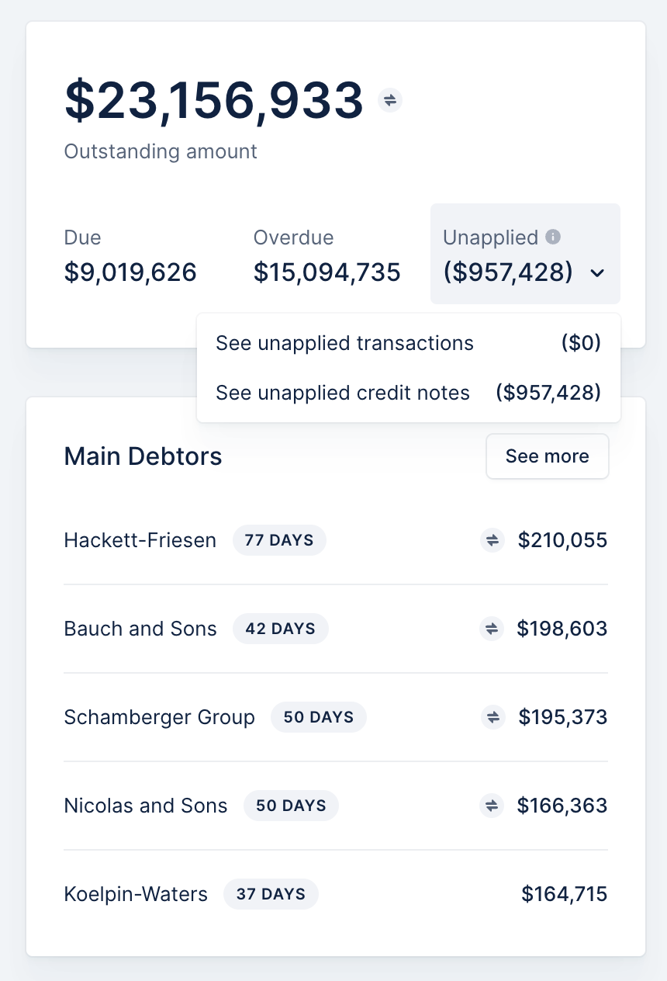Image resolution: width=667 pixels, height=981 pixels.
Task: Open Bauch and Sons debtor row
Action: point(336,629)
